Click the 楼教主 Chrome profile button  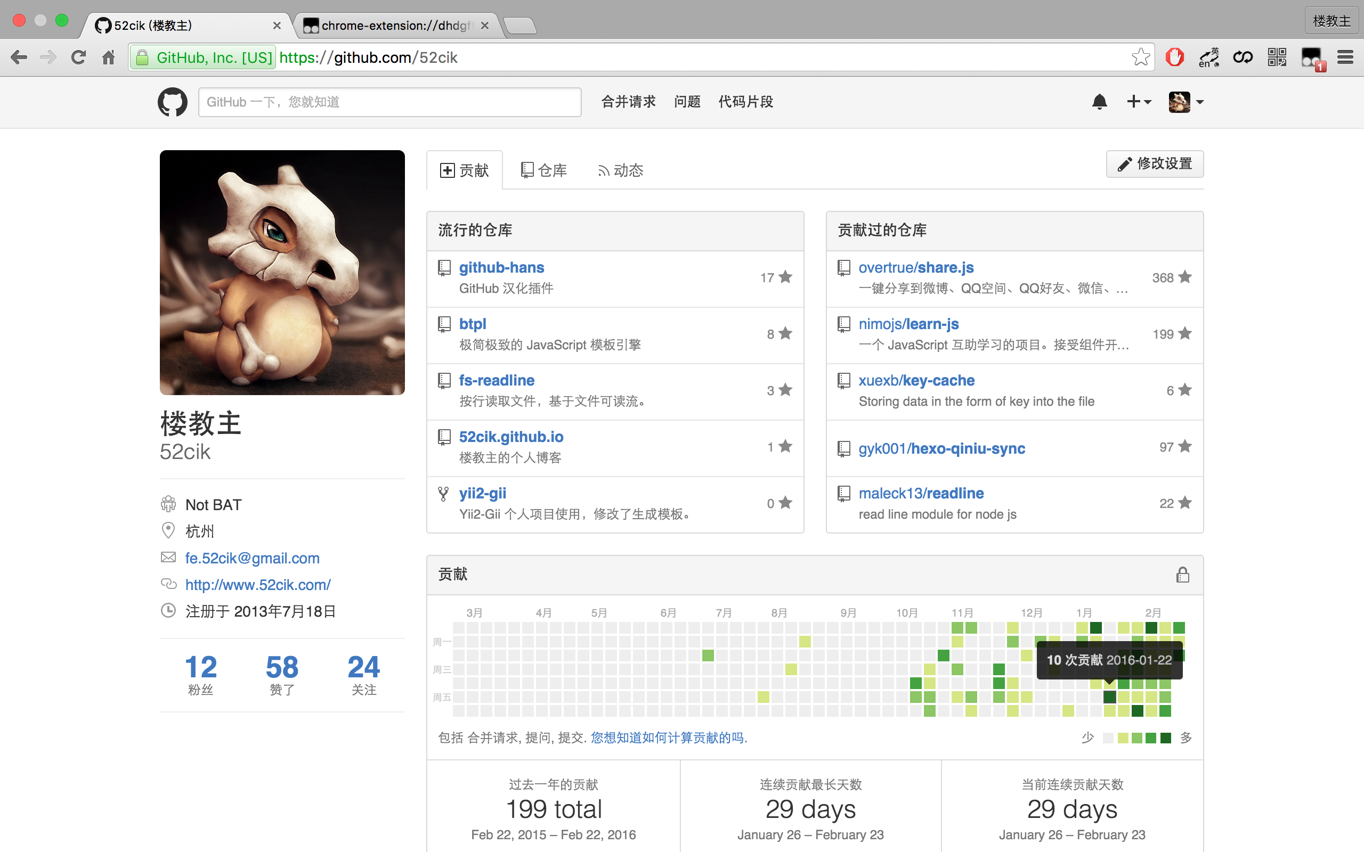(1331, 21)
